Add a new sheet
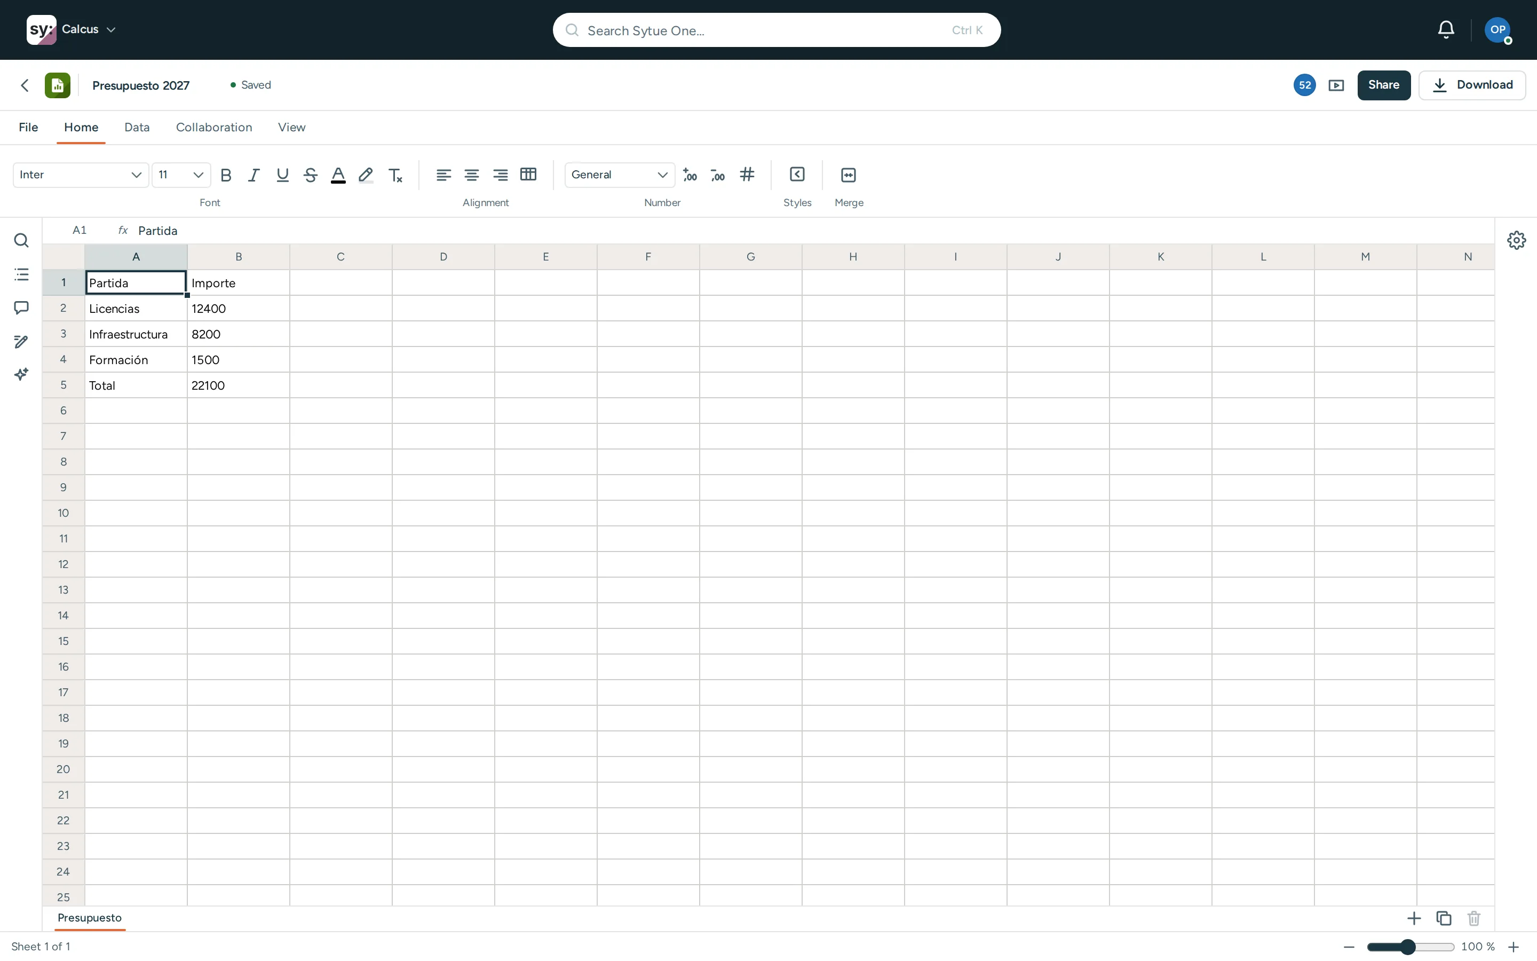Image resolution: width=1537 pixels, height=961 pixels. (1414, 918)
